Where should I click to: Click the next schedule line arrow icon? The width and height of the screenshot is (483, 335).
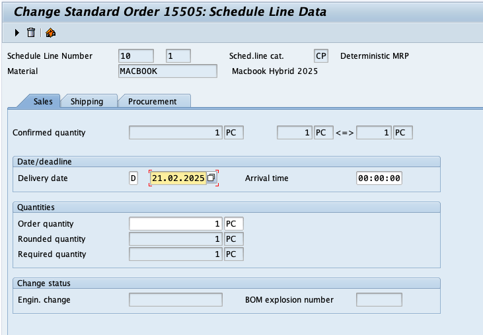[17, 32]
